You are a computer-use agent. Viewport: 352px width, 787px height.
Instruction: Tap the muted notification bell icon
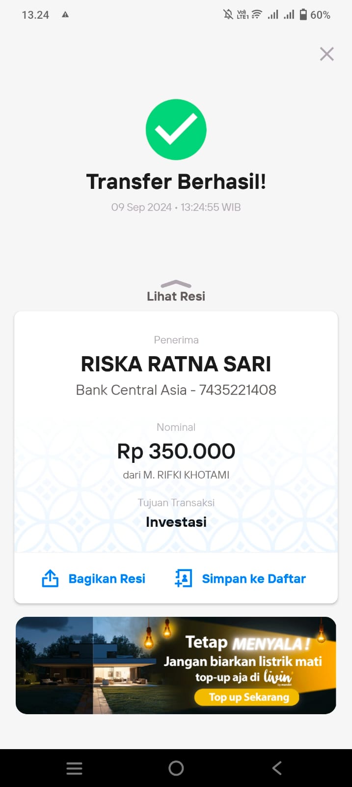coord(228,15)
